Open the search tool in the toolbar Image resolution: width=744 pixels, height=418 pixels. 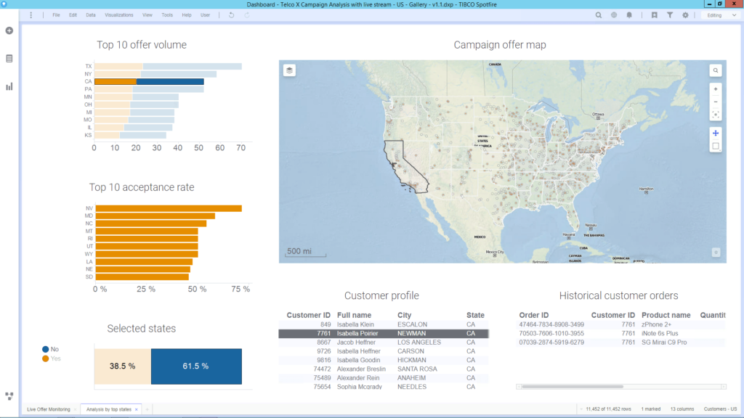click(x=599, y=15)
